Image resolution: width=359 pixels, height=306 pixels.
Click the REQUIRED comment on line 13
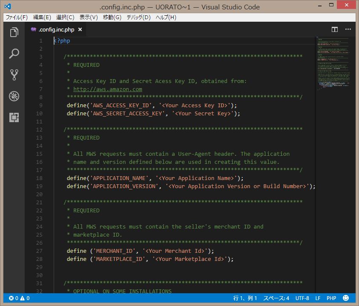point(86,137)
